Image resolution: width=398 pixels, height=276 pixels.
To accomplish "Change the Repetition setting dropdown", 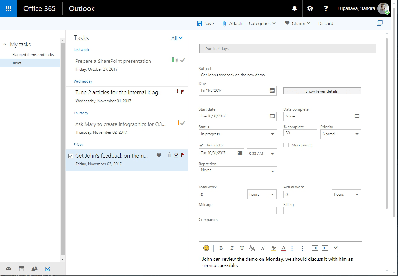I will point(237,170).
